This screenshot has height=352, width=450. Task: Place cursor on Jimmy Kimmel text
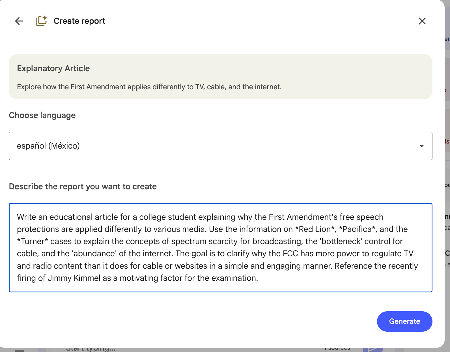click(74, 278)
